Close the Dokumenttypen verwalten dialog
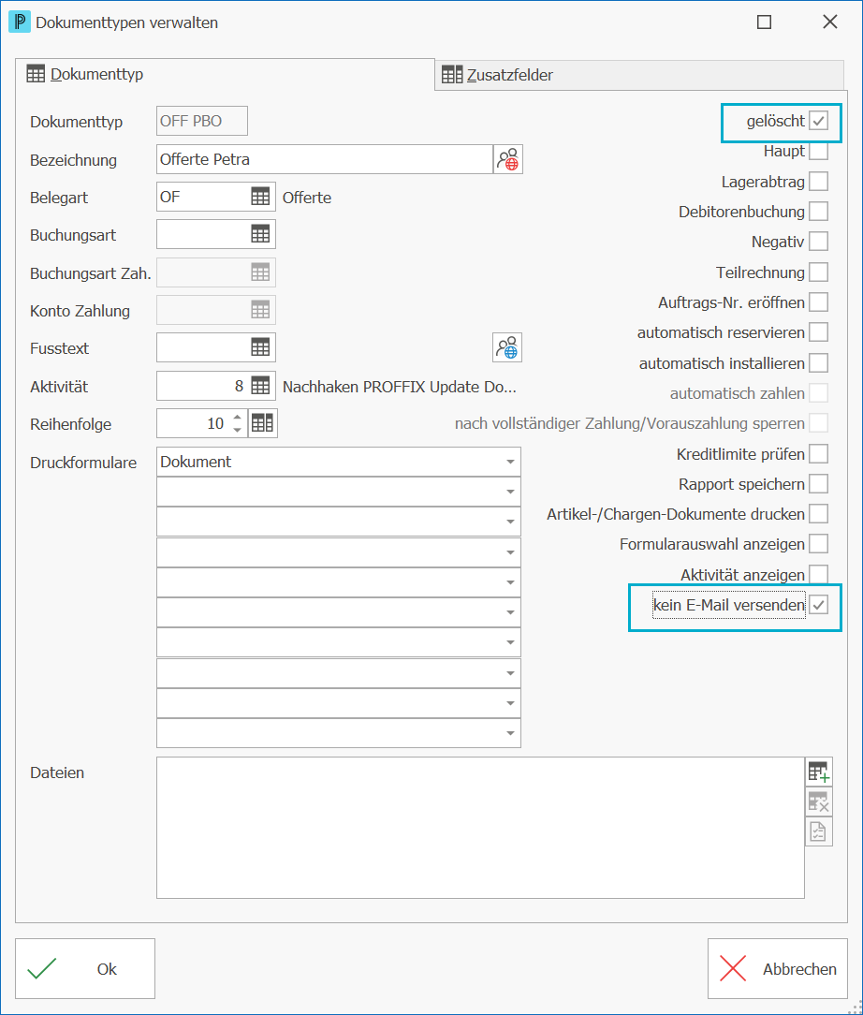This screenshot has height=1015, width=863. click(830, 22)
